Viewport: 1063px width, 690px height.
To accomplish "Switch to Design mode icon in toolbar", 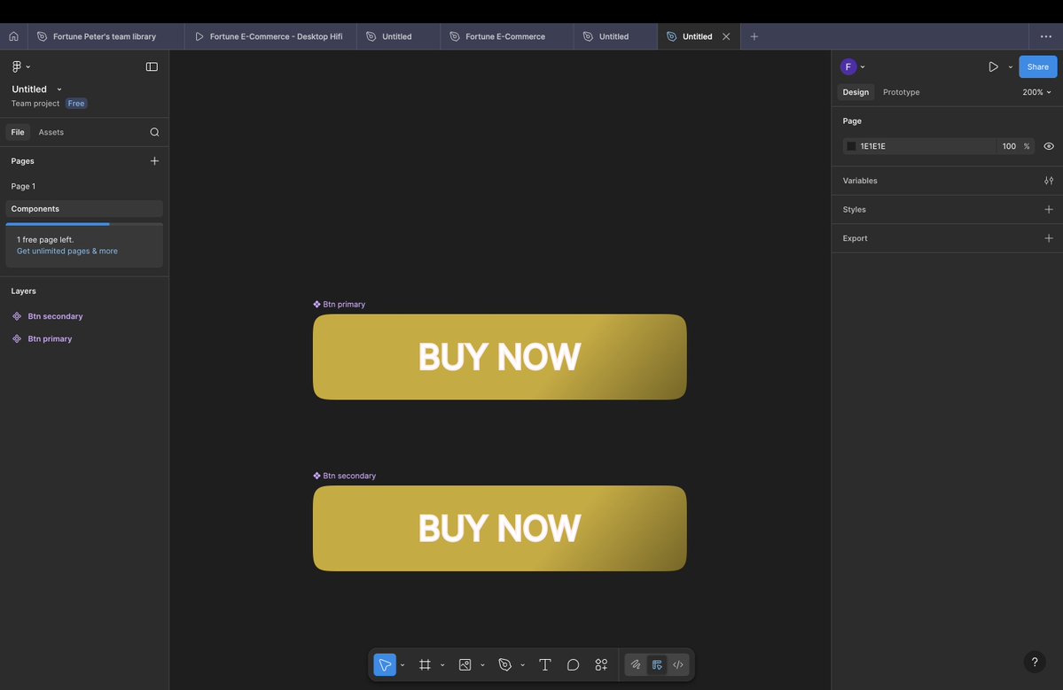I will click(x=657, y=665).
